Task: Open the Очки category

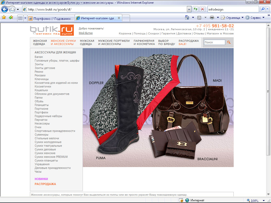Action: point(38,127)
